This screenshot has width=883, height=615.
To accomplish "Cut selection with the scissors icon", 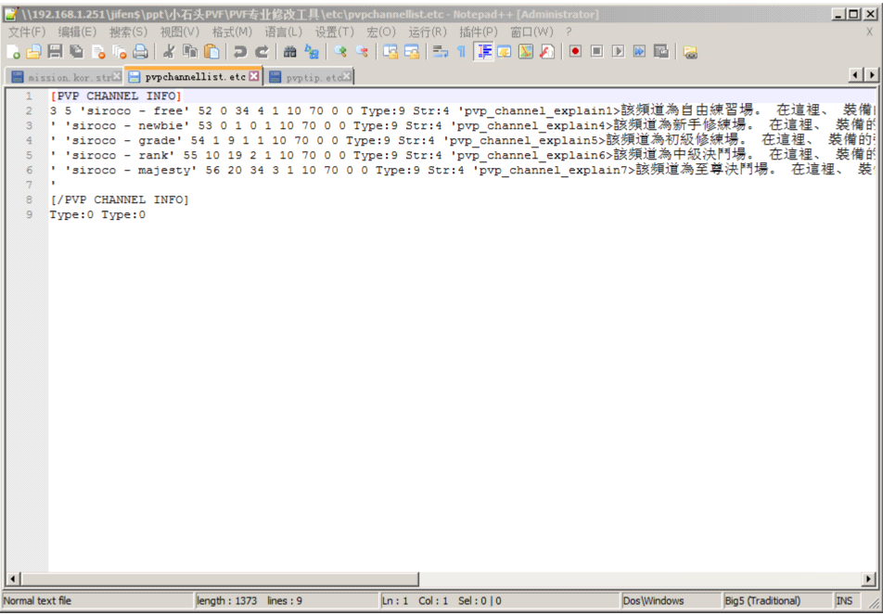I will (x=169, y=52).
